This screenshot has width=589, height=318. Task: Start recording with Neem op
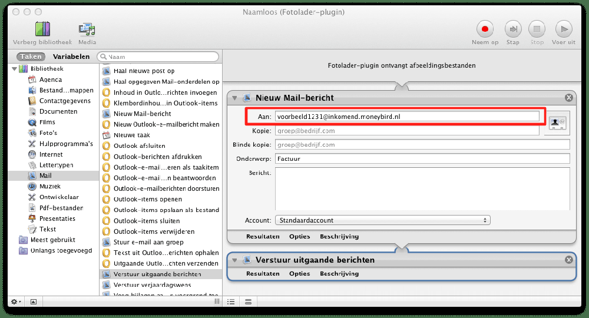pos(485,29)
